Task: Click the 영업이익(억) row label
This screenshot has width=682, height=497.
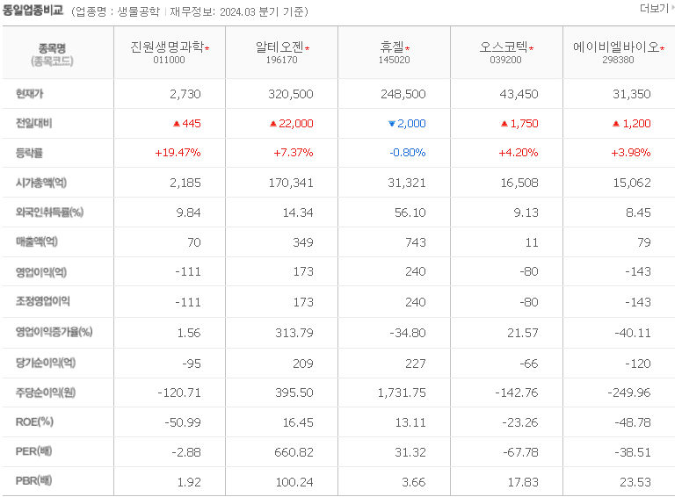Action: tap(41, 272)
